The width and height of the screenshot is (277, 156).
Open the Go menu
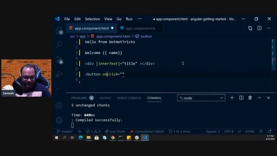[x=119, y=19]
